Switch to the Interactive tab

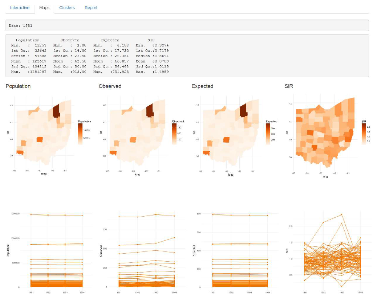point(19,8)
